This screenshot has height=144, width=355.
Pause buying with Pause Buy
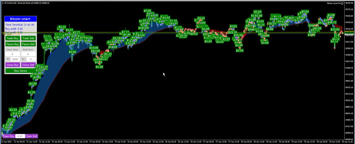tap(12, 44)
